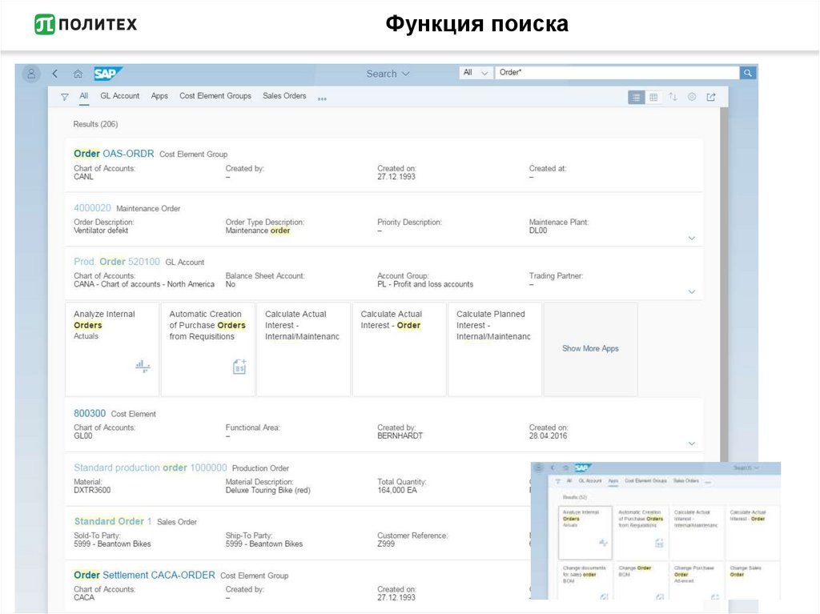
Task: Open the All scope dropdown beside search field
Action: coord(476,73)
